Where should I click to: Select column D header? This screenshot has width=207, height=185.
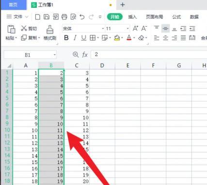tap(102, 65)
